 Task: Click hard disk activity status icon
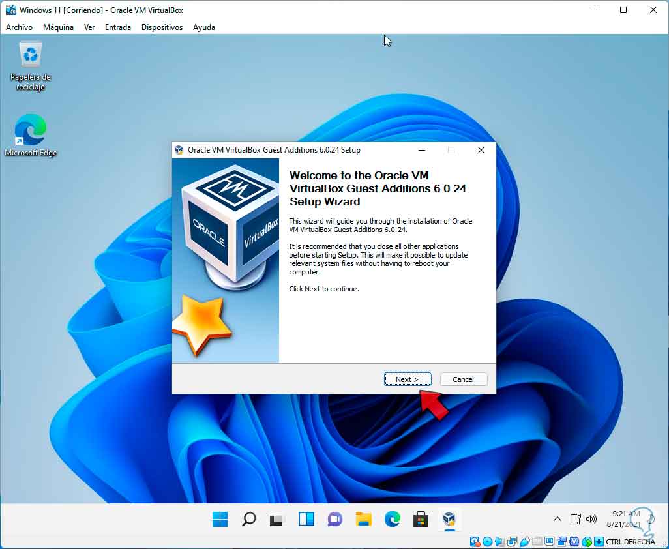pyautogui.click(x=475, y=542)
